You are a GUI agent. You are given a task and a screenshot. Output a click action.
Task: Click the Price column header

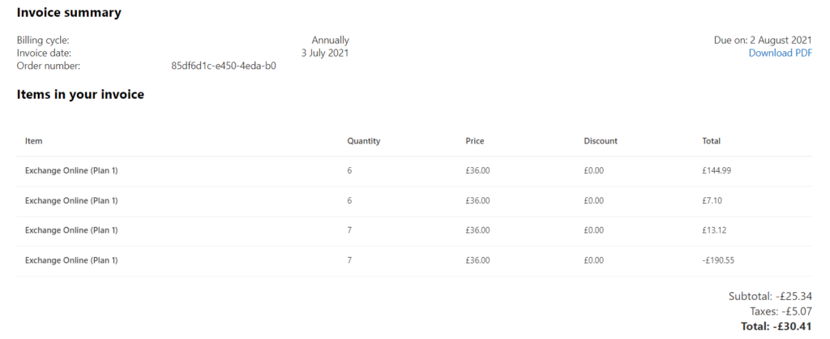pyautogui.click(x=475, y=141)
